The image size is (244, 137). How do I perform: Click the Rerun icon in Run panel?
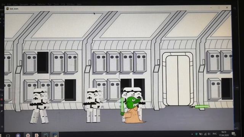tap(2, 95)
